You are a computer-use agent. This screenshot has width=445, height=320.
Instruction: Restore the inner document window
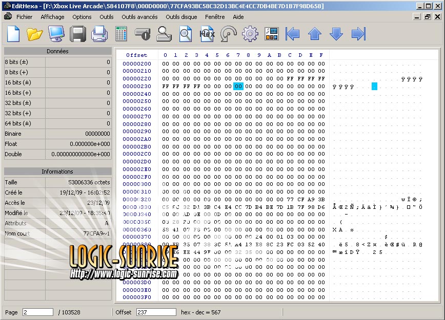click(427, 17)
